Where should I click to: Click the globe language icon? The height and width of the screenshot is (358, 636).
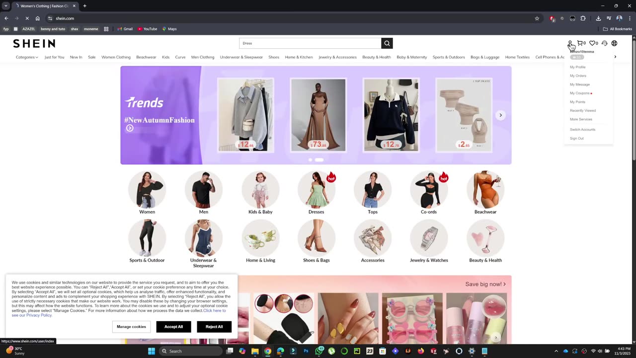(x=615, y=43)
